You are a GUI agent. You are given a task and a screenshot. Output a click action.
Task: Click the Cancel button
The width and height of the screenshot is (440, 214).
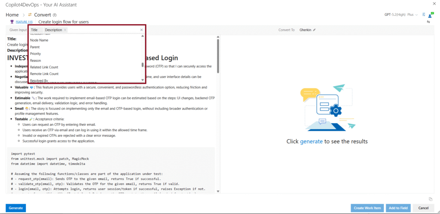point(423,208)
